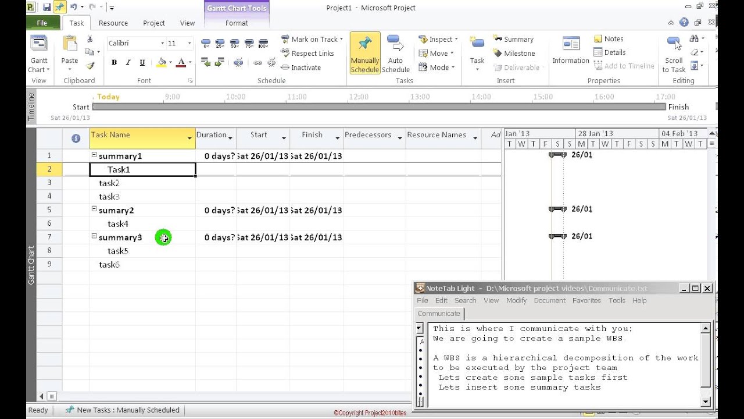
Task: Click the Undo arrow in Quick Access Toolbar
Action: point(74,8)
